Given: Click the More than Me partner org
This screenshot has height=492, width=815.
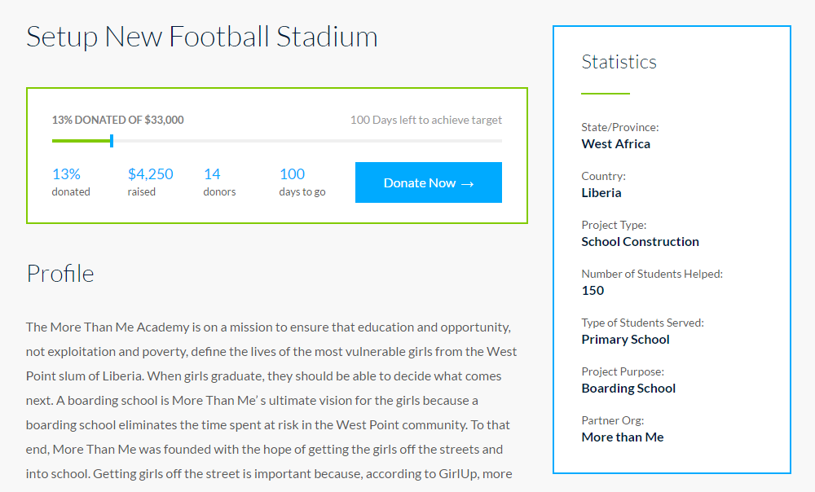Looking at the screenshot, I should pos(622,437).
